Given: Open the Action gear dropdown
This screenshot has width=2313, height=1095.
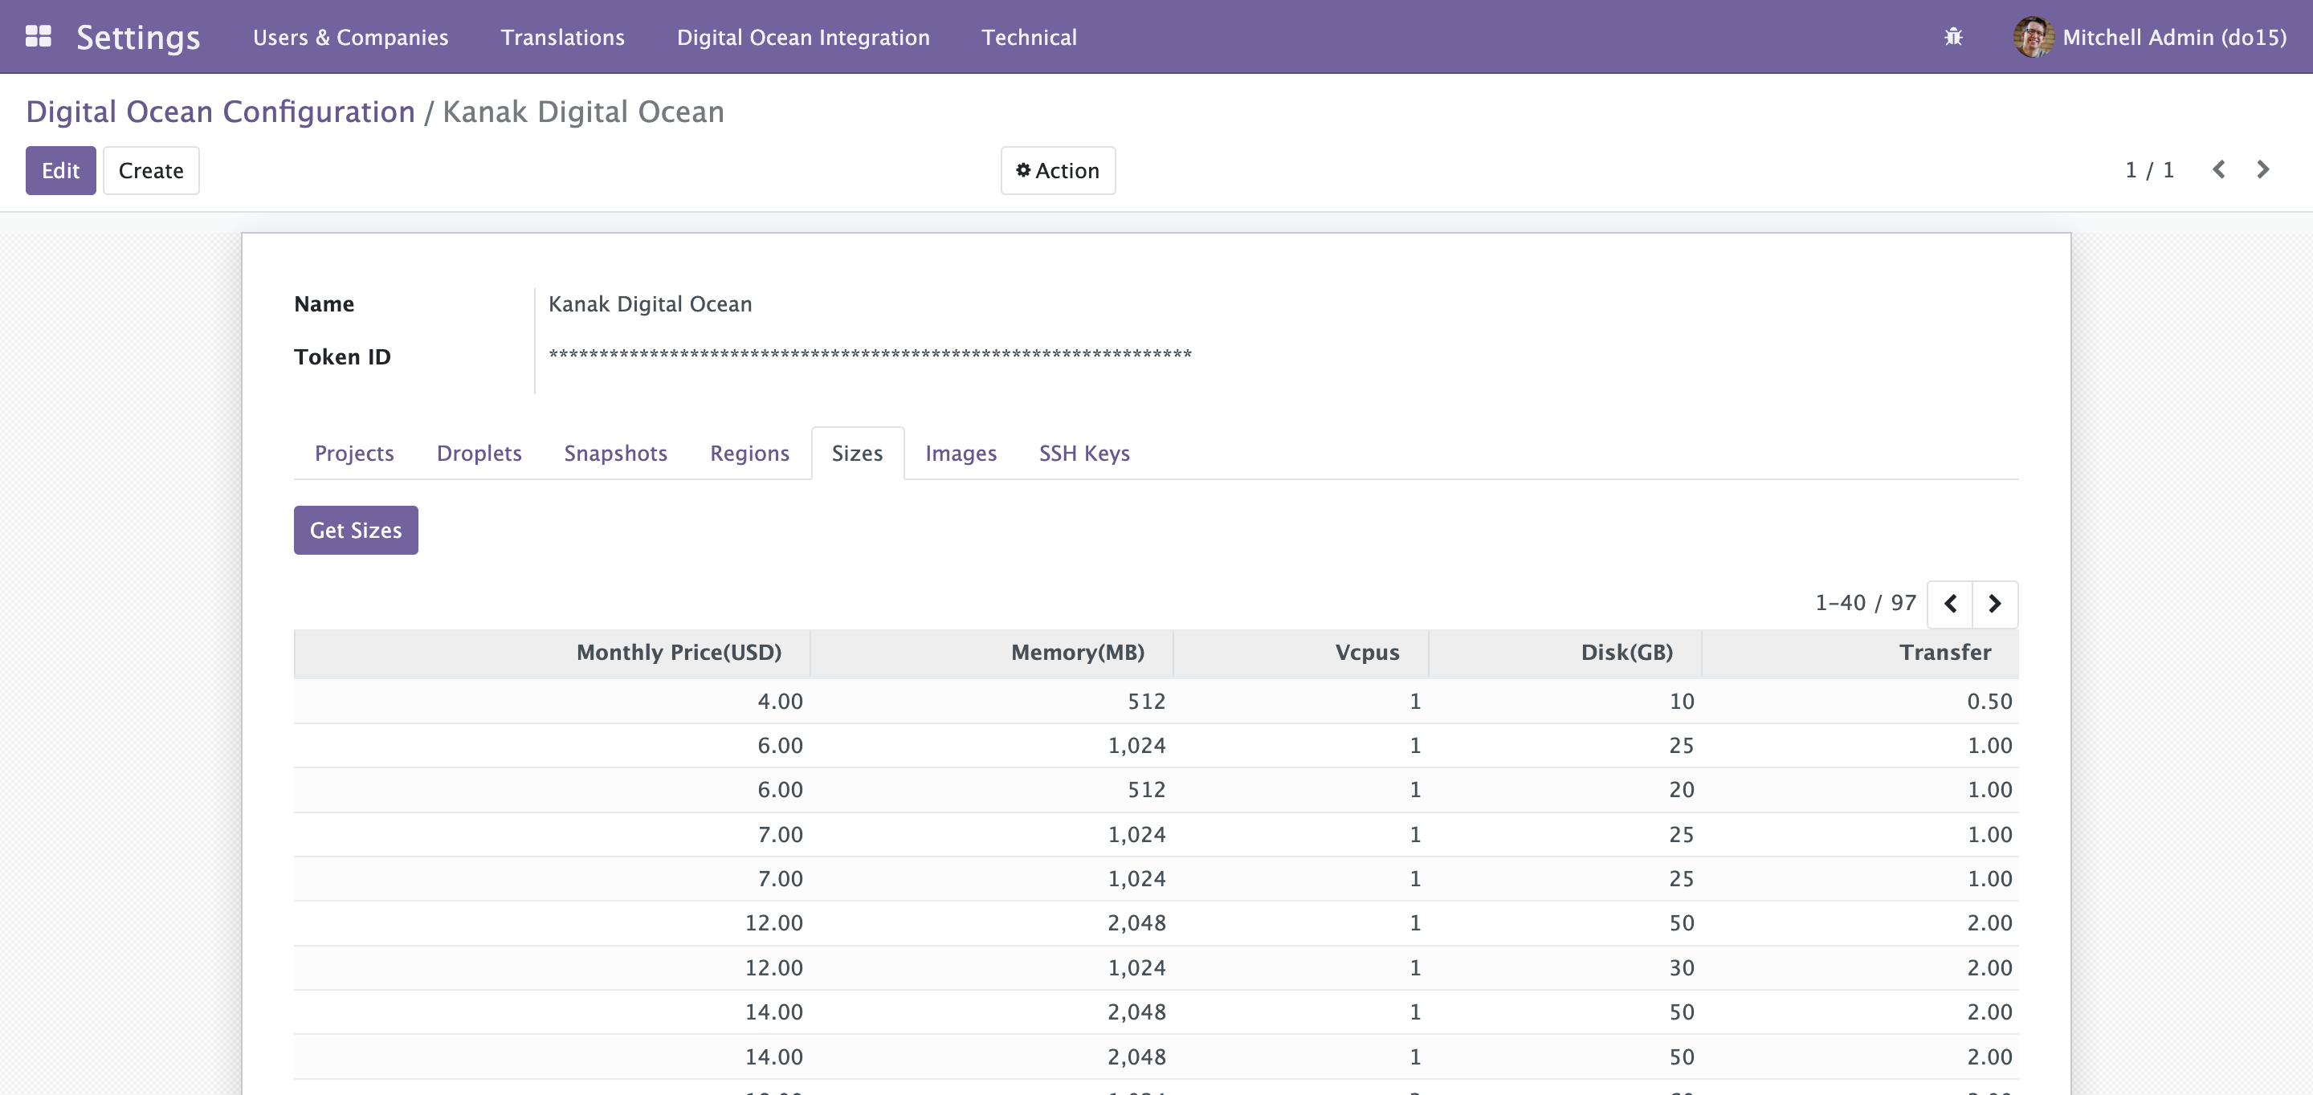Looking at the screenshot, I should click(1058, 170).
